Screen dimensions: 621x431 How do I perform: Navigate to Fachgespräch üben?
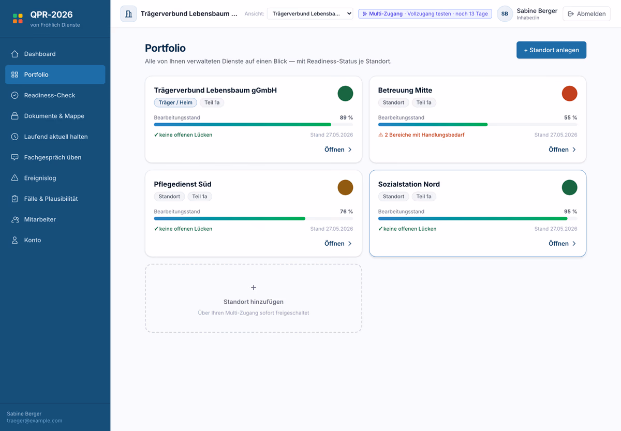tap(55, 157)
